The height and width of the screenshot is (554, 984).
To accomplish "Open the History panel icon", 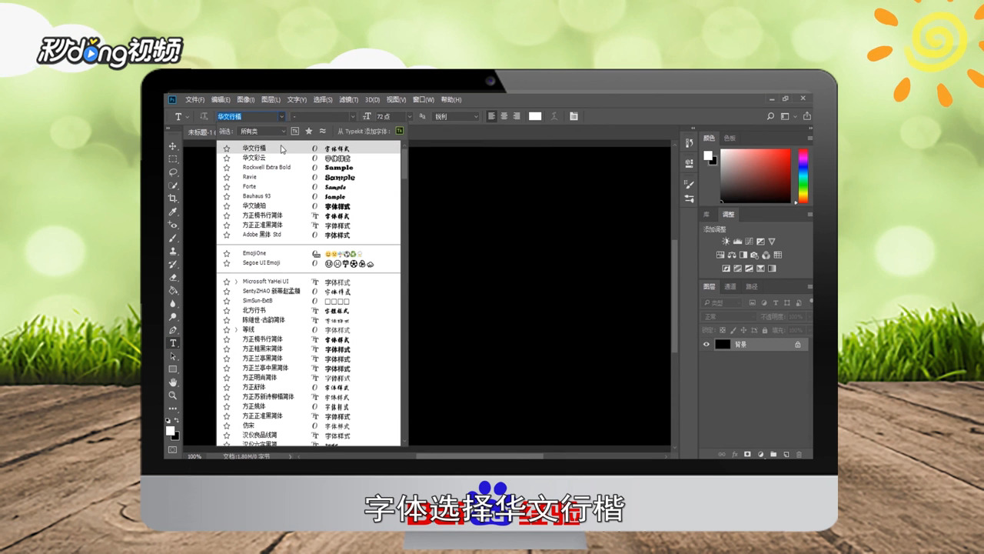I will [x=689, y=142].
